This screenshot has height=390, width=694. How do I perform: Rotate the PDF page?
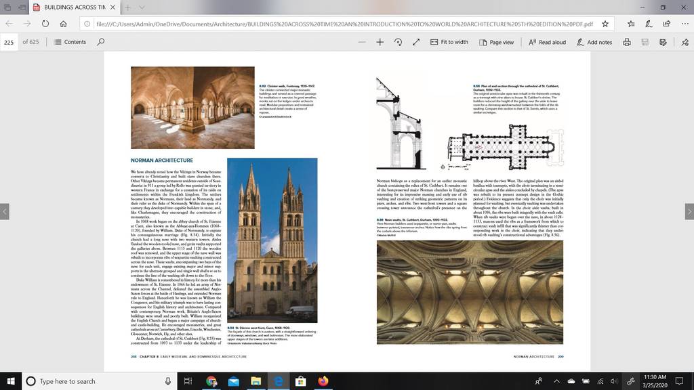click(x=398, y=42)
